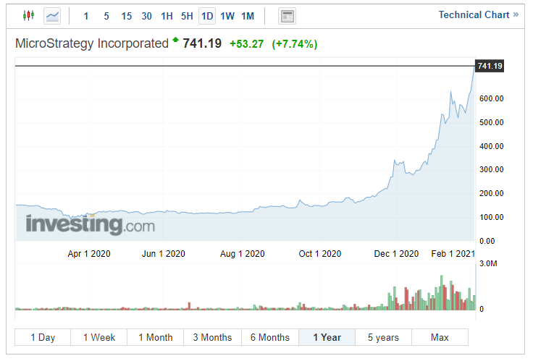The image size is (533, 361).
Task: Select the area chart type icon
Action: pos(52,15)
